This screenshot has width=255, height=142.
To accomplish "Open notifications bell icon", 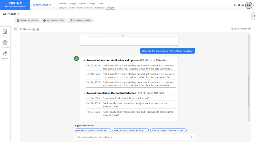I will click(239, 5).
